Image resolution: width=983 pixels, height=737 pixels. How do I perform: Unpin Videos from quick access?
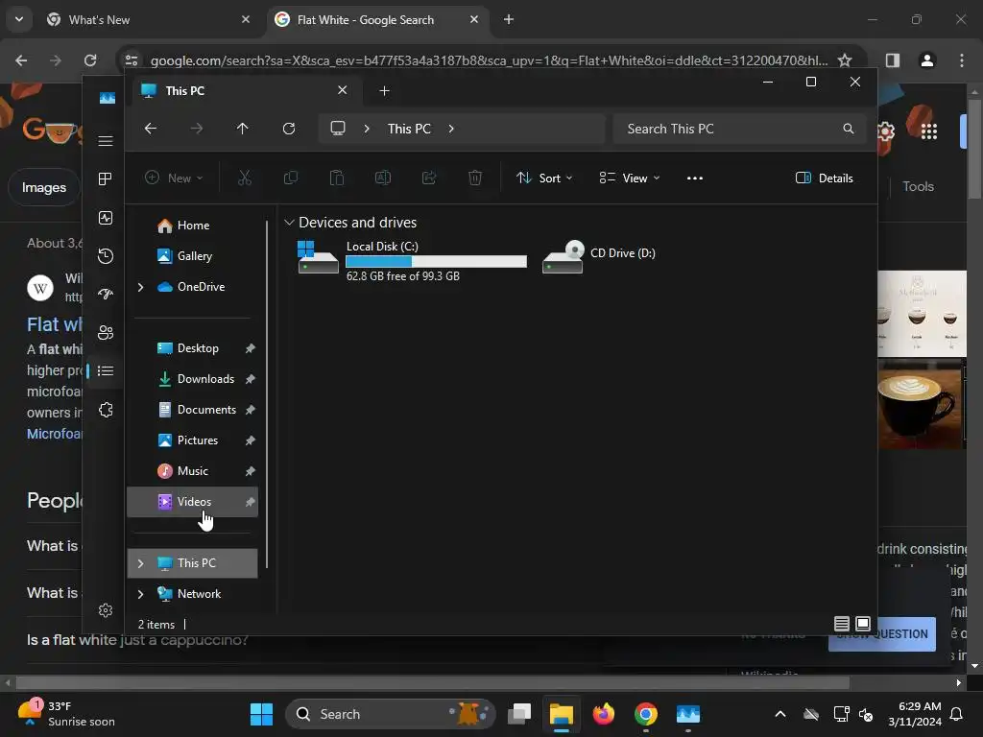[251, 502]
